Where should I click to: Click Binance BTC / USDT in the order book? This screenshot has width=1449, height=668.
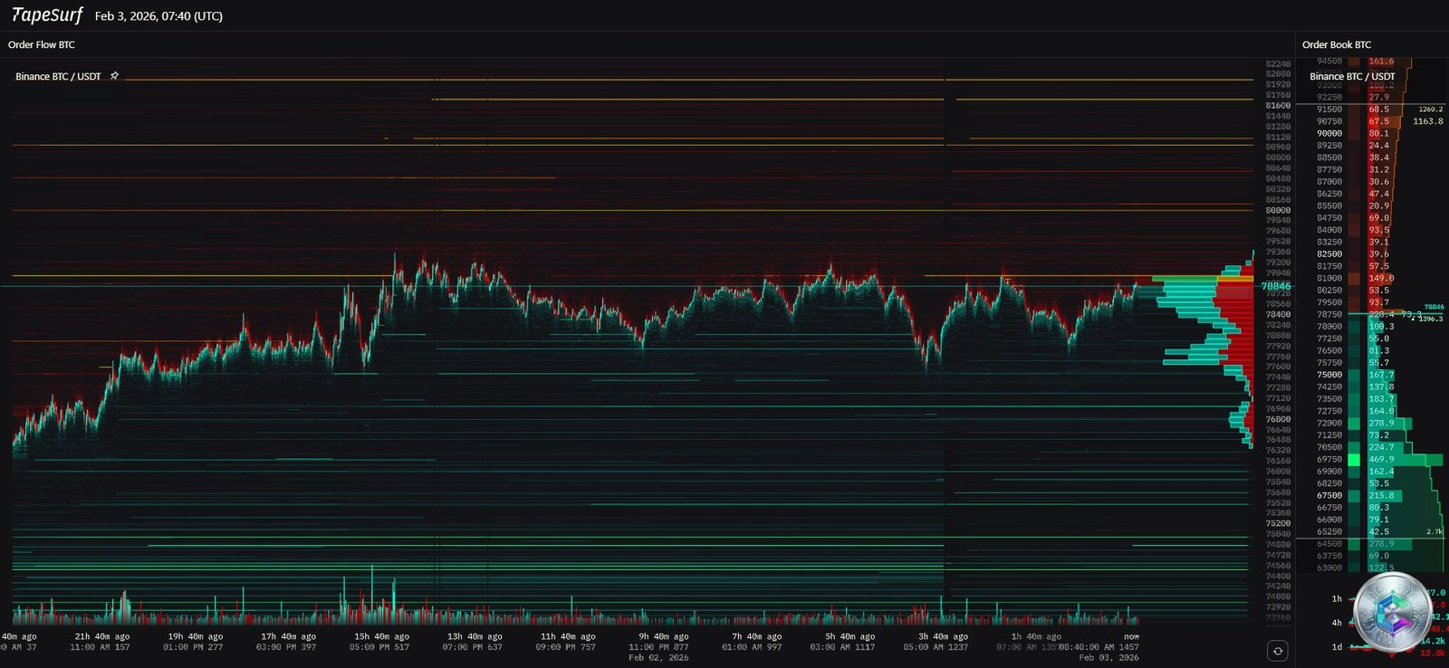(x=1352, y=76)
